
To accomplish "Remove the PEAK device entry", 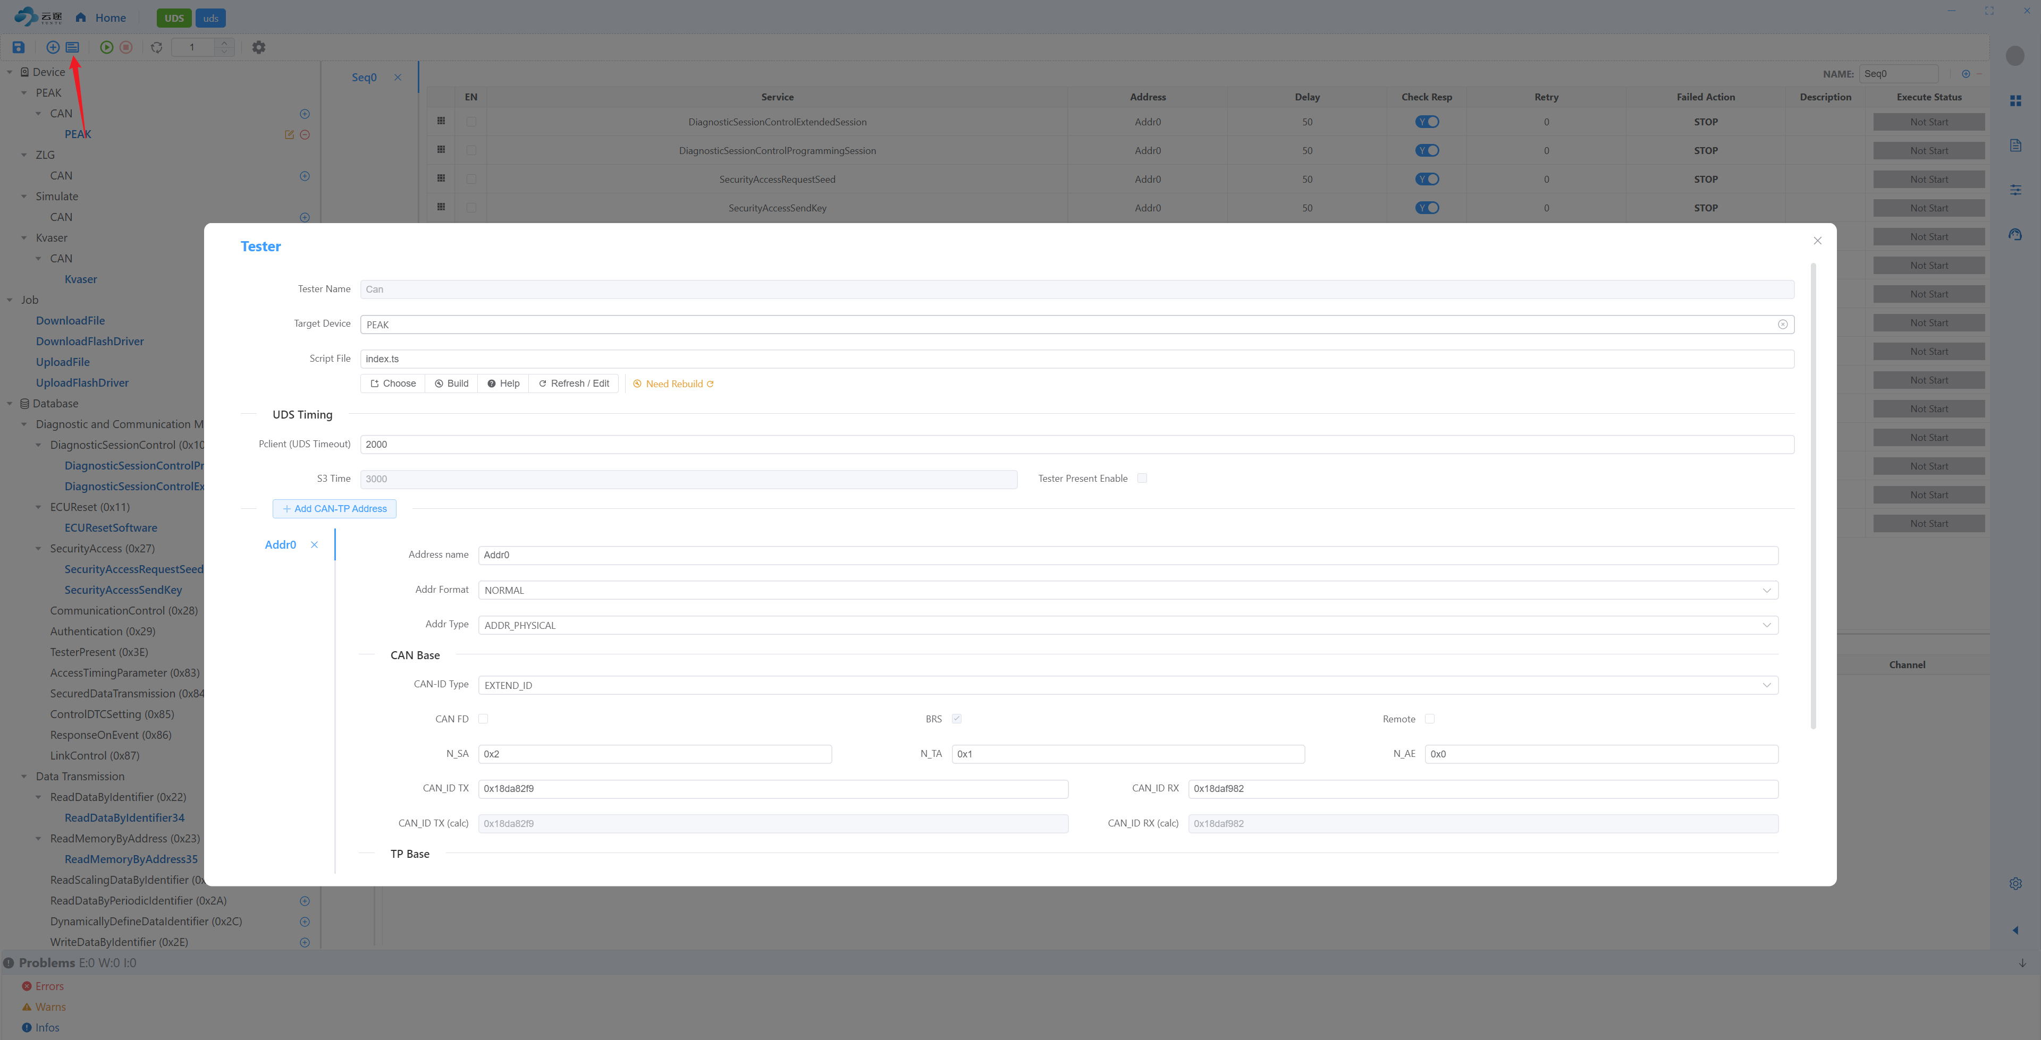I will pos(305,135).
